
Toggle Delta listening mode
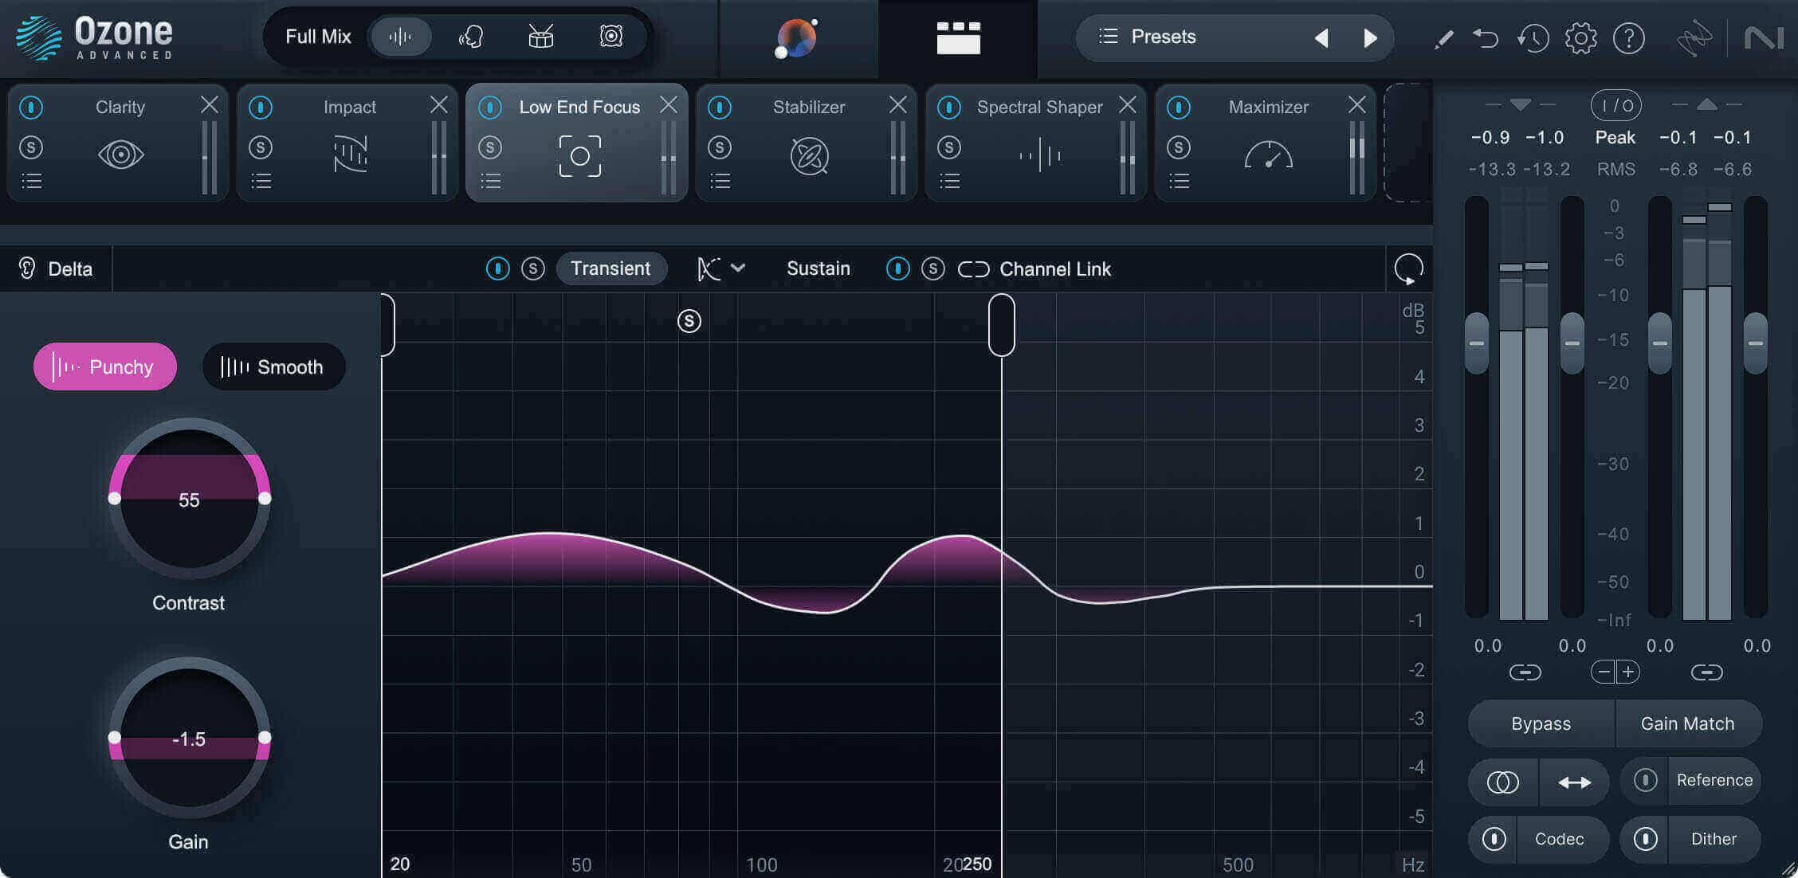tap(55, 268)
